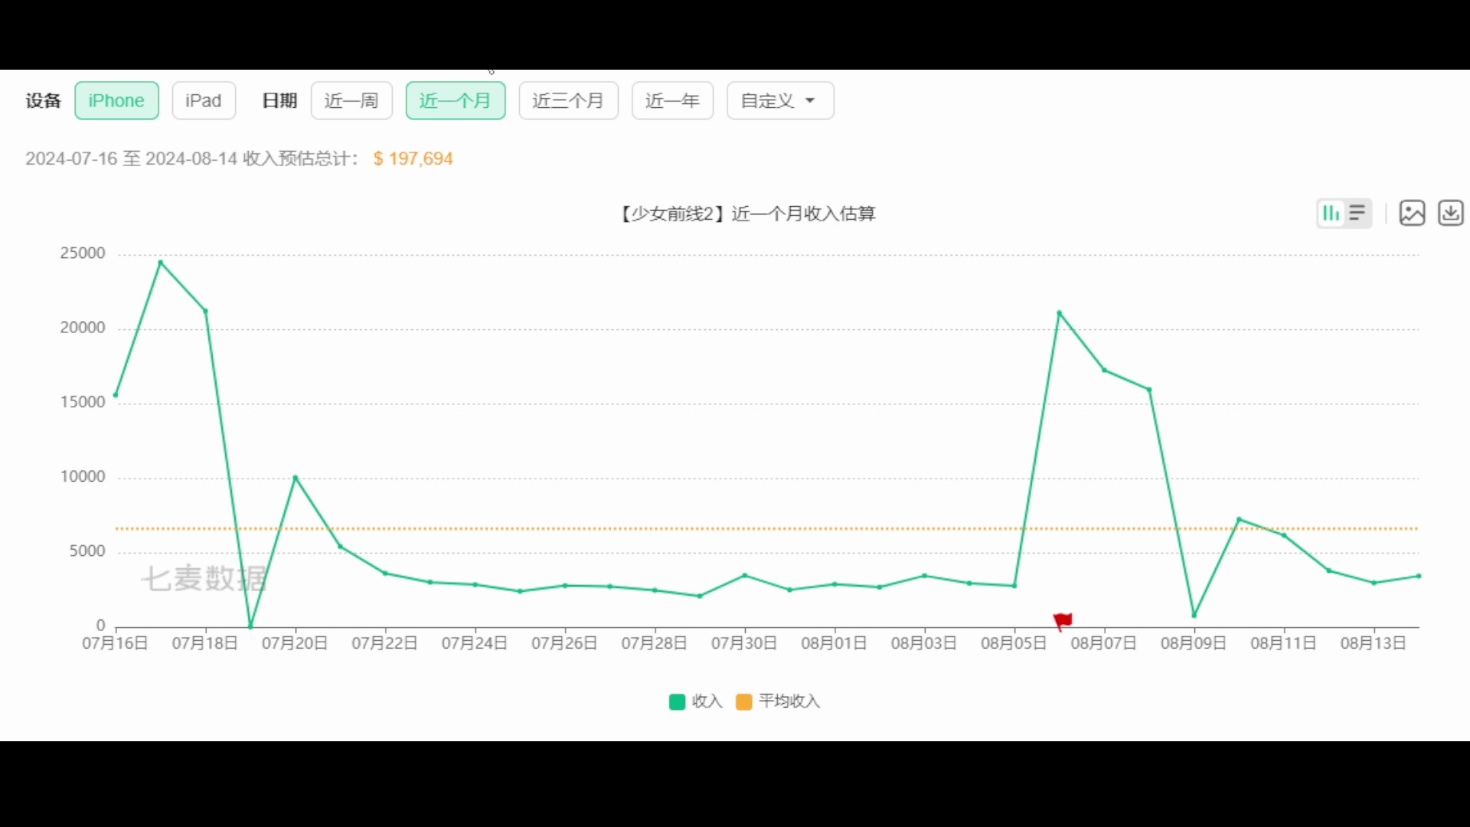The width and height of the screenshot is (1470, 827).
Task: Open 自定义 custom date dropdown
Action: [x=780, y=100]
